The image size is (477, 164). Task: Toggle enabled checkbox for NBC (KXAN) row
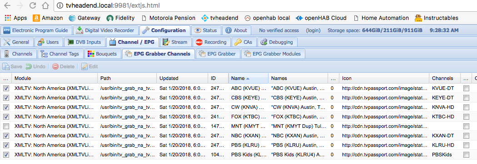click(6, 136)
